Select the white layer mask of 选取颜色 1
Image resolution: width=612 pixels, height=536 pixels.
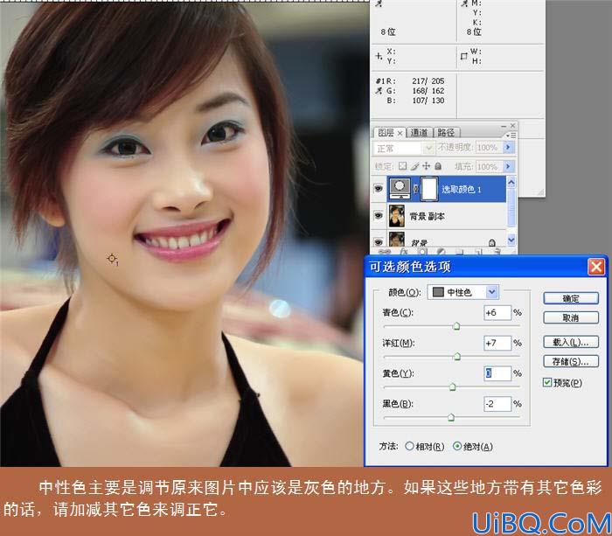point(429,189)
